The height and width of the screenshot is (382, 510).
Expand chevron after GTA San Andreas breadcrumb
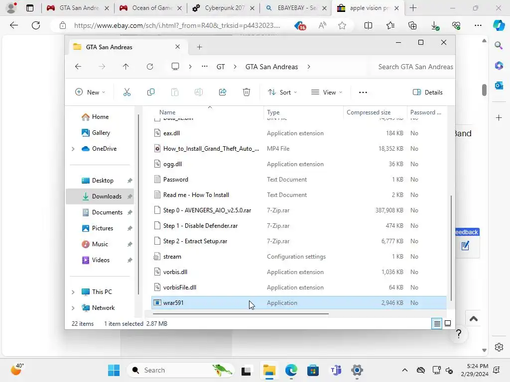tap(309, 67)
